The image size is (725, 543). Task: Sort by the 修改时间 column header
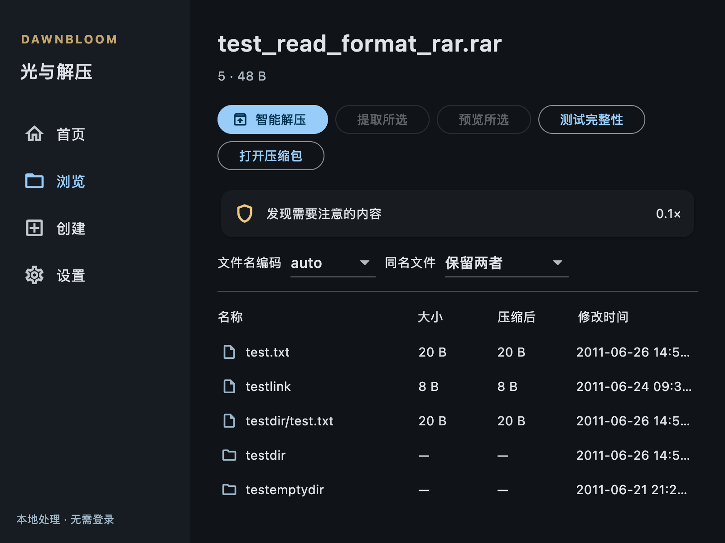click(x=603, y=317)
